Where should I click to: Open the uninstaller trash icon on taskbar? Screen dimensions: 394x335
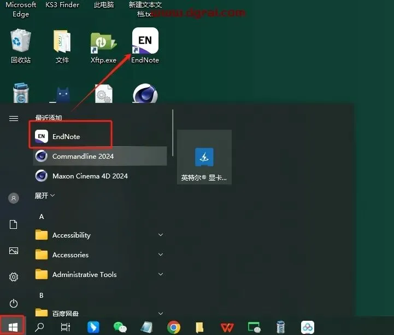pyautogui.click(x=281, y=327)
